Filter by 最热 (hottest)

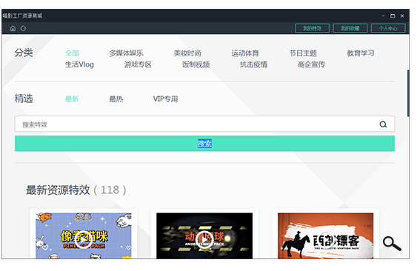pyautogui.click(x=116, y=99)
